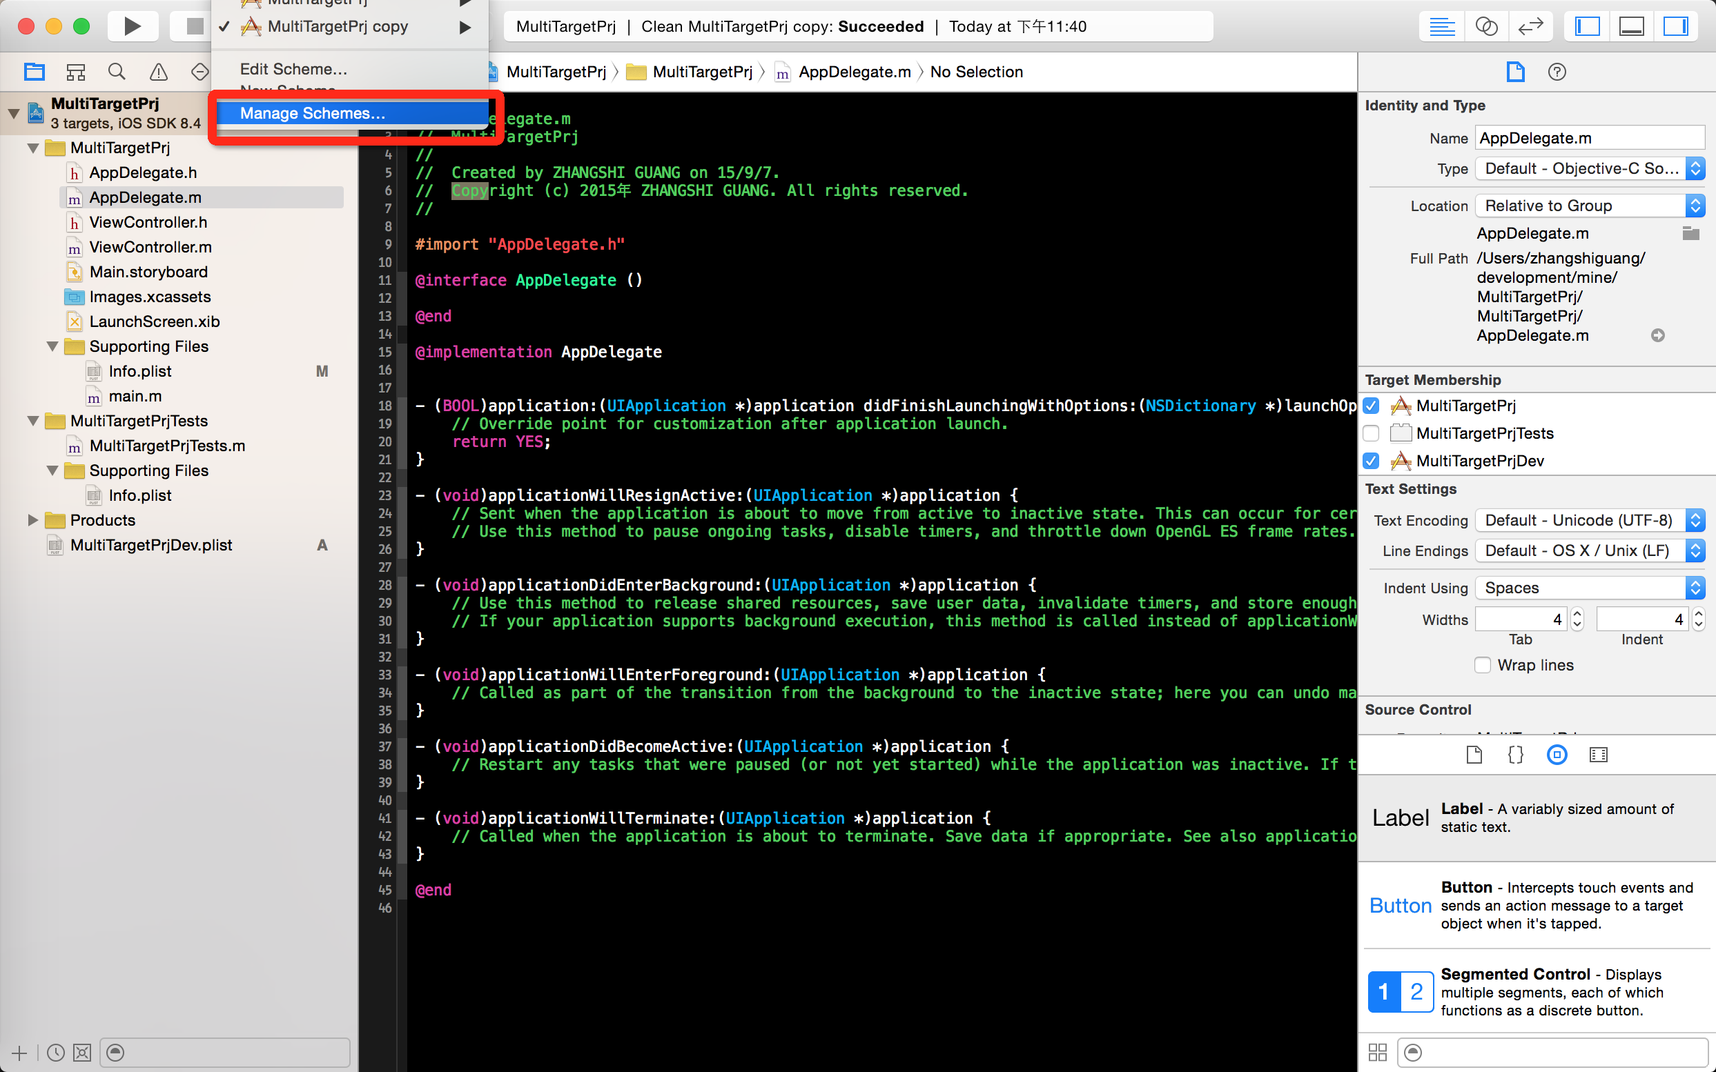Open the file Type dropdown
Image resolution: width=1716 pixels, height=1072 pixels.
[1590, 169]
